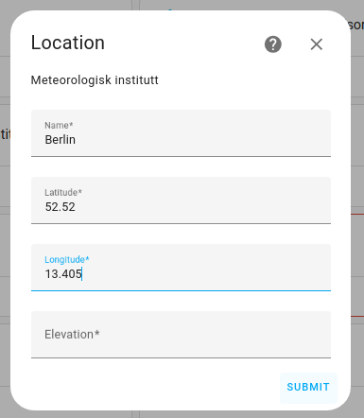Close the Location dialog with the X

point(316,44)
